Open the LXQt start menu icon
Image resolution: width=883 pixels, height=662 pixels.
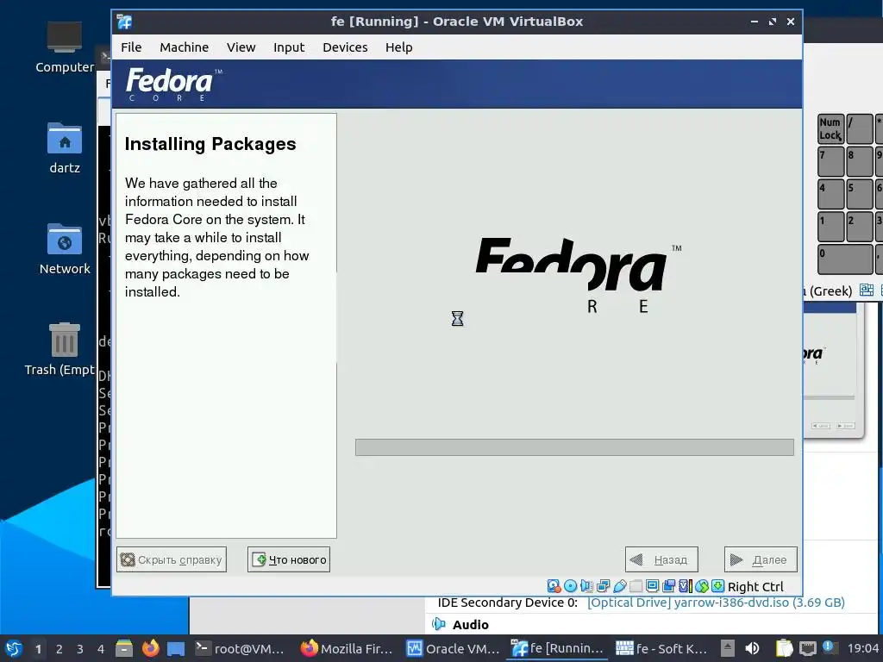[x=14, y=648]
